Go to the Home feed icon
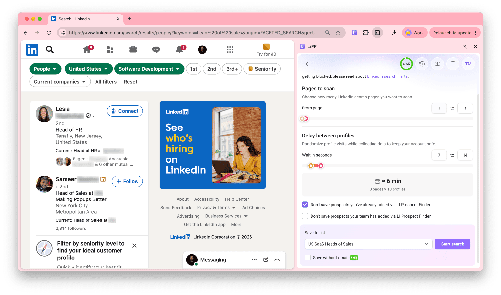 tap(87, 49)
